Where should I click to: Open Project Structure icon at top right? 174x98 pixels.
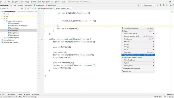click(170, 5)
